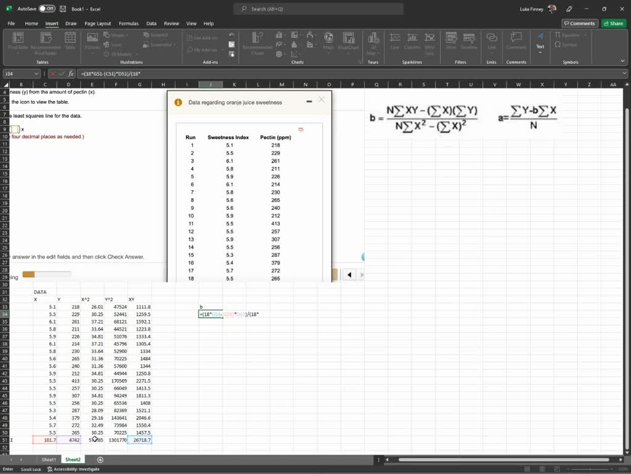Click the horizontal scrollbar thumb
This screenshot has height=474, width=631.
click(503, 459)
